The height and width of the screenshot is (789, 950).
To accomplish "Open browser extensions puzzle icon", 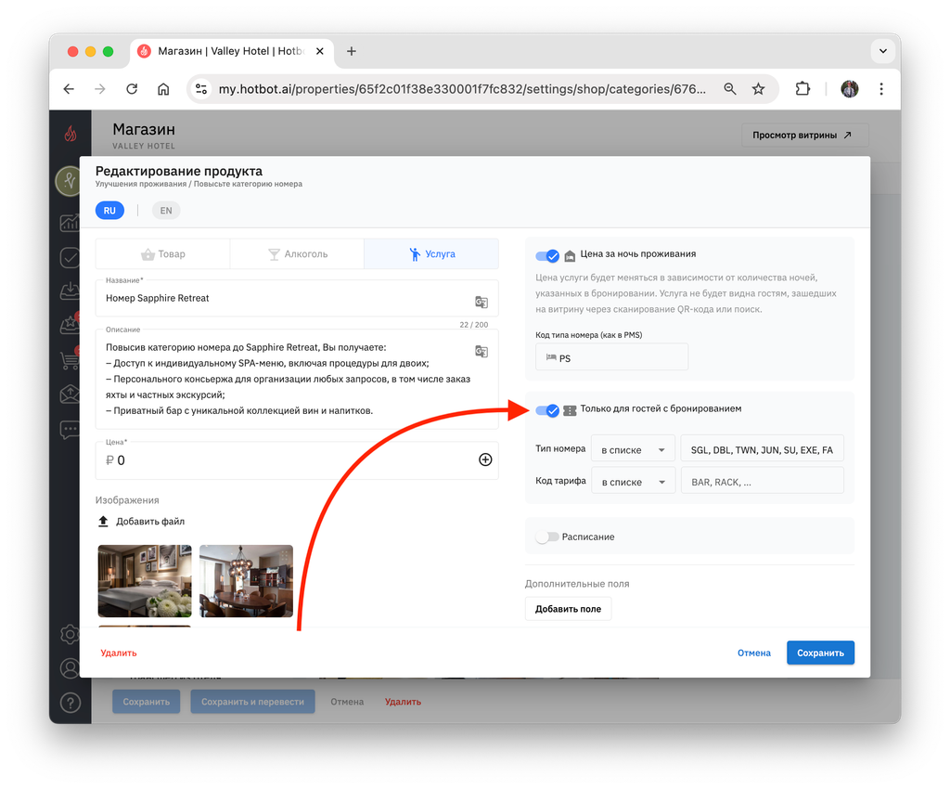I will pyautogui.click(x=802, y=89).
